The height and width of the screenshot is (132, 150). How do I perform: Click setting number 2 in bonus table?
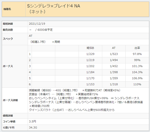[x=30, y=60]
